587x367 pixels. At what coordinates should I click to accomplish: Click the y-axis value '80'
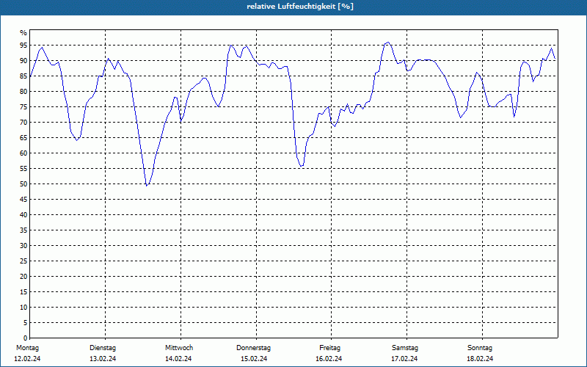coord(23,91)
